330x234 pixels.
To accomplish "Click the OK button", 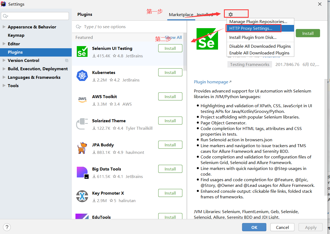I will [x=254, y=227].
